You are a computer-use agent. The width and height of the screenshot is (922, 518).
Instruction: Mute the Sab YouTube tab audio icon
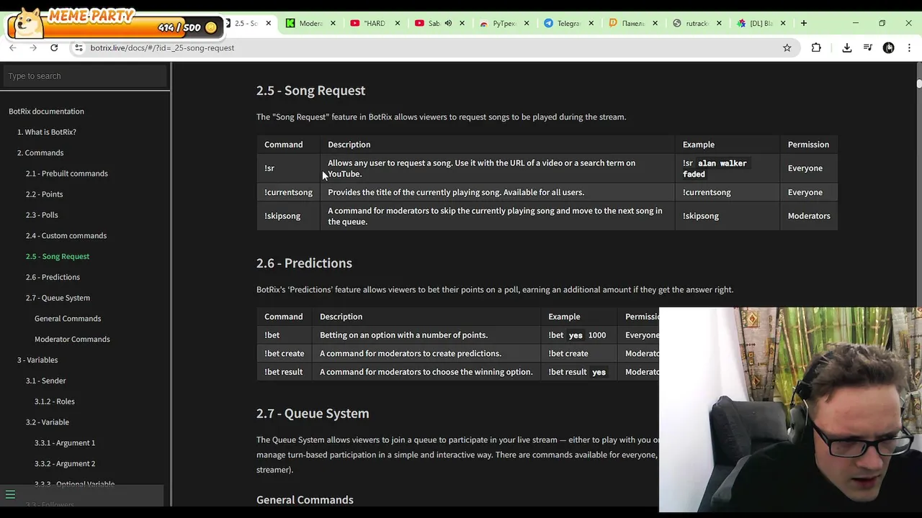(x=448, y=23)
